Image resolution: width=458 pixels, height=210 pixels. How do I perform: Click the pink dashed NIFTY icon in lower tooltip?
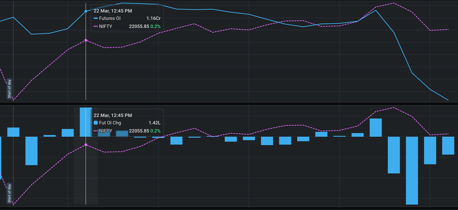coord(96,131)
